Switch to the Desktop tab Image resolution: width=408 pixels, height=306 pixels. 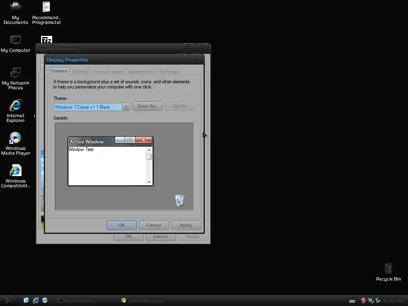pos(80,72)
